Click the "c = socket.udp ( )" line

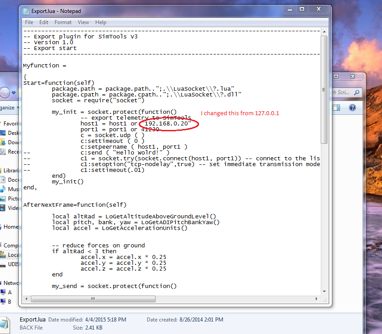click(113, 135)
